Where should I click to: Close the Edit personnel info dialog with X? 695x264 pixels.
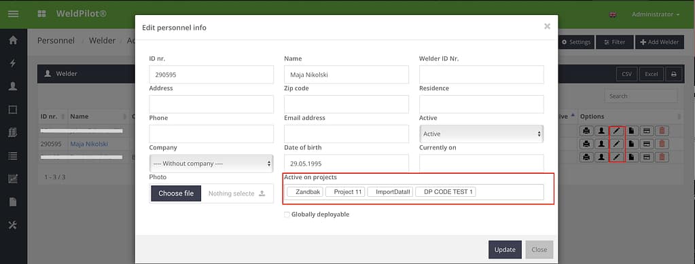pyautogui.click(x=547, y=26)
